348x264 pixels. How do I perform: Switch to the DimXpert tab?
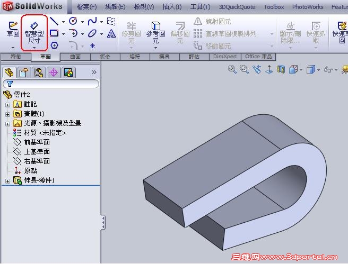(225, 57)
